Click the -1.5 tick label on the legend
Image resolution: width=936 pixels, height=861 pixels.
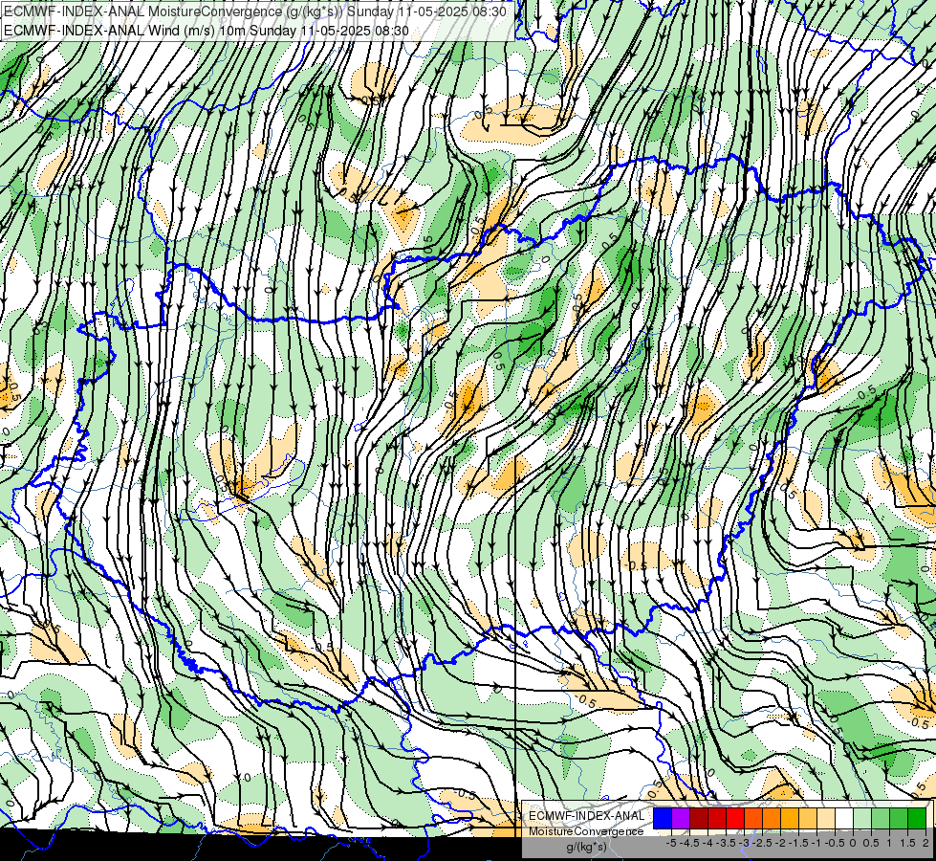(798, 843)
